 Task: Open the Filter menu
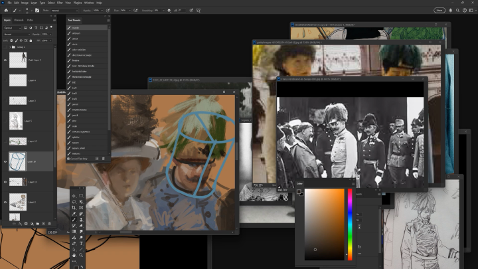[60, 3]
